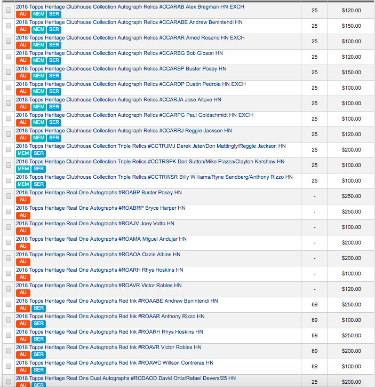375x387 pixels.
Task: Check the Jose Altuve CCARJA row
Action: point(9,103)
